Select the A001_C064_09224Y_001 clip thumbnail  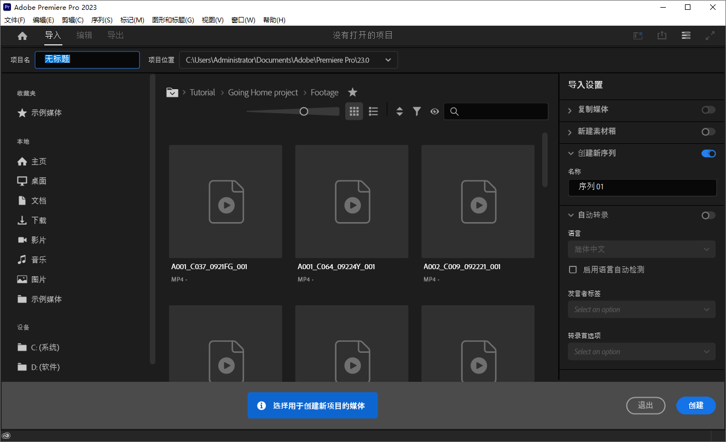click(x=351, y=201)
